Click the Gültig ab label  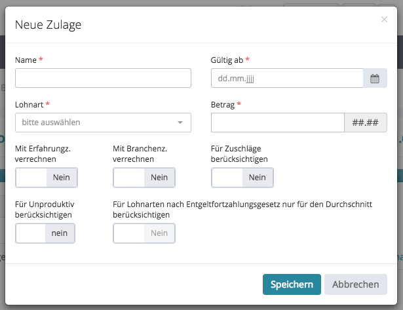227,60
